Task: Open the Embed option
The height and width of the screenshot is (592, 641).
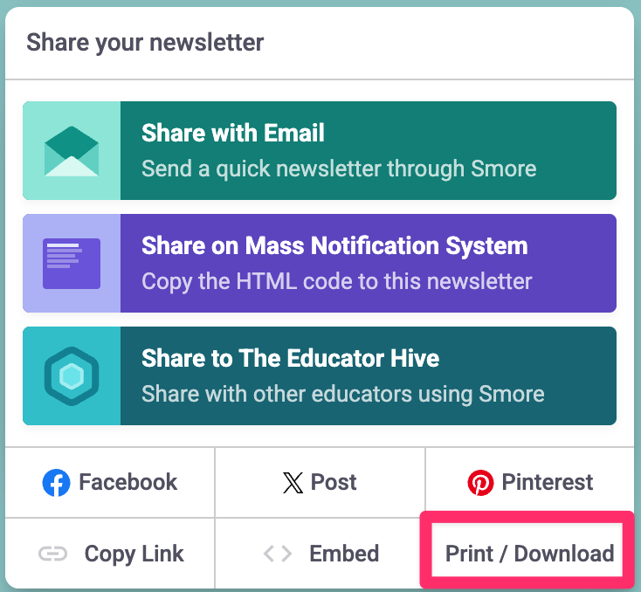Action: pos(320,554)
